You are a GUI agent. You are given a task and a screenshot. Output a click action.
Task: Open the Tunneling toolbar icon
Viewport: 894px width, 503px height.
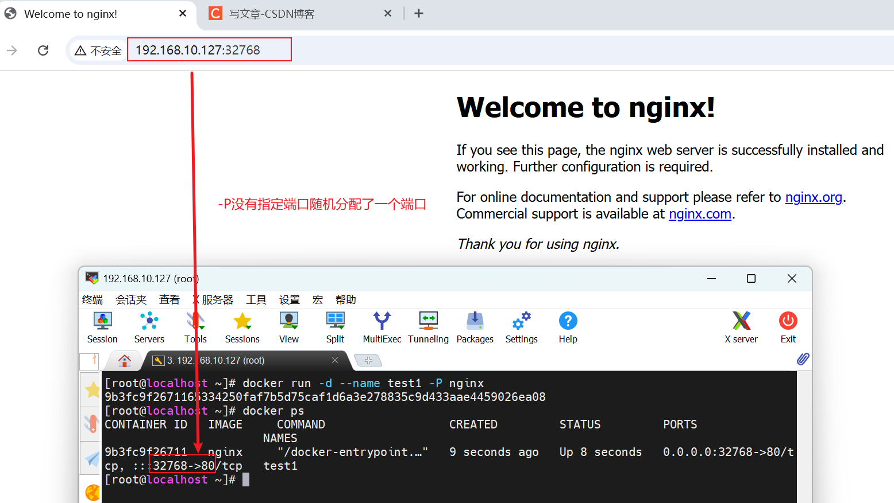tap(429, 327)
